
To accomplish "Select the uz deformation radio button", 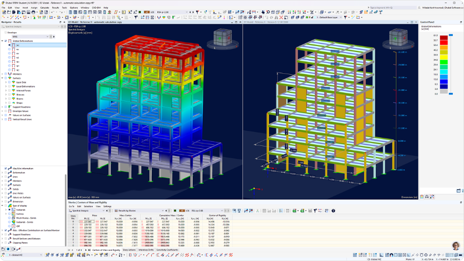I will 10,58.
